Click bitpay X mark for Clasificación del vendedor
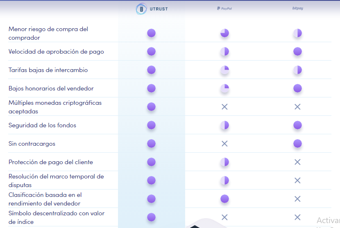 (x=297, y=199)
